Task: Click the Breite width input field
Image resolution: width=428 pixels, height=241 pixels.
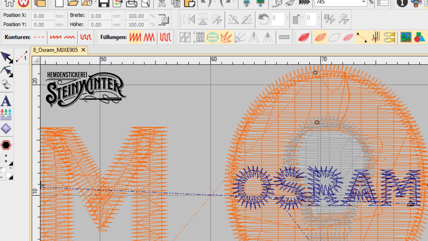Action: 100,16
